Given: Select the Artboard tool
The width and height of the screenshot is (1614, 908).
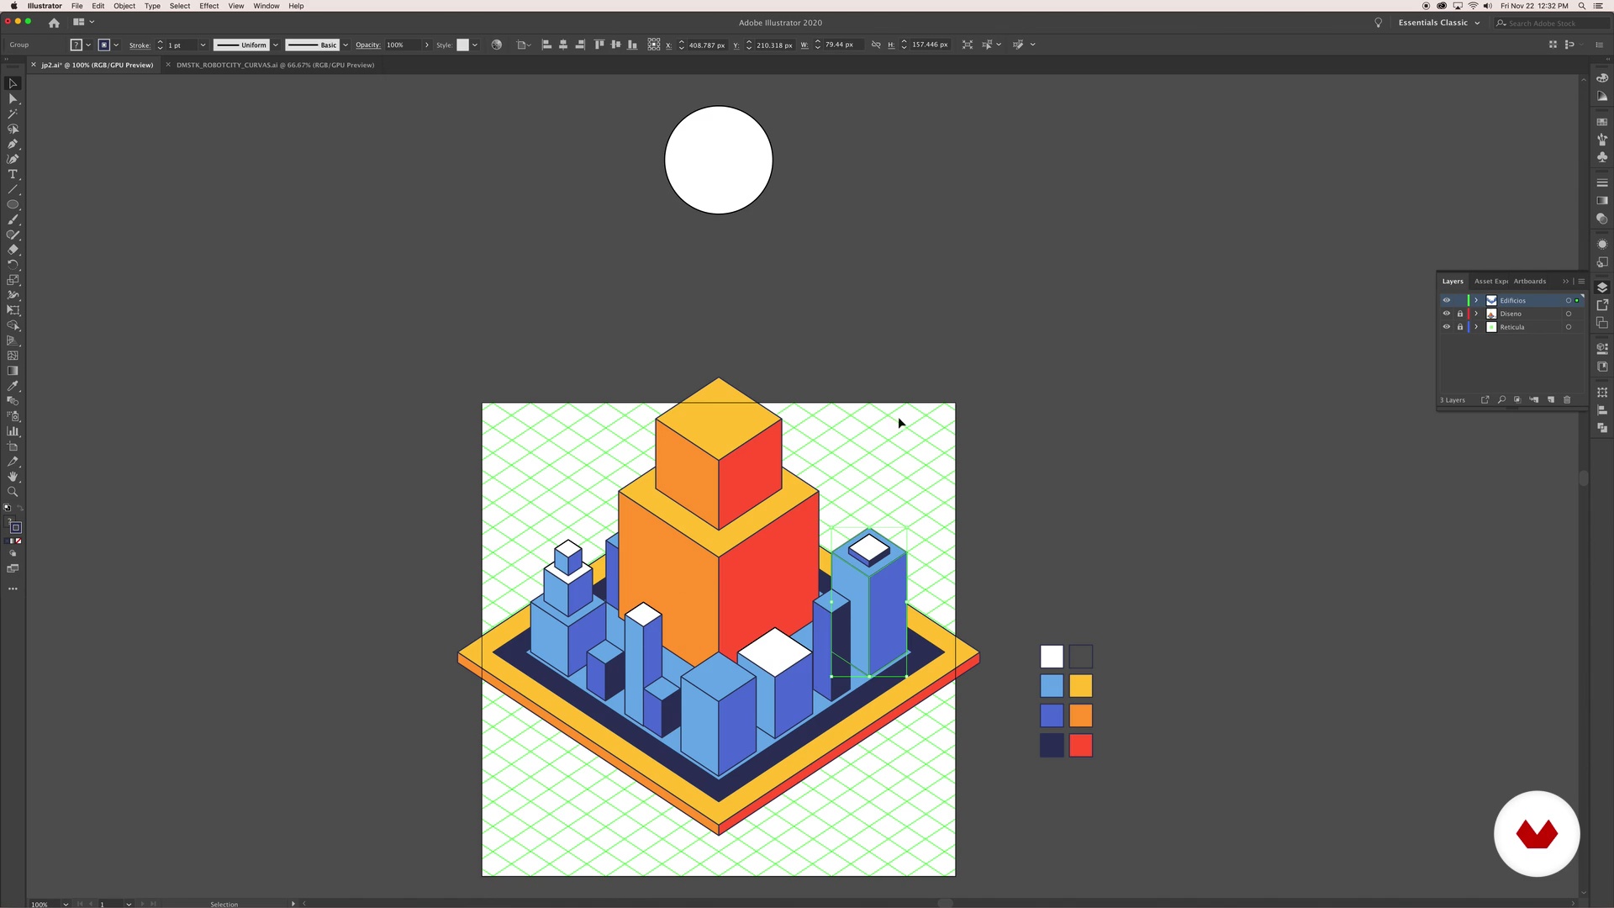Looking at the screenshot, I should coord(13,446).
